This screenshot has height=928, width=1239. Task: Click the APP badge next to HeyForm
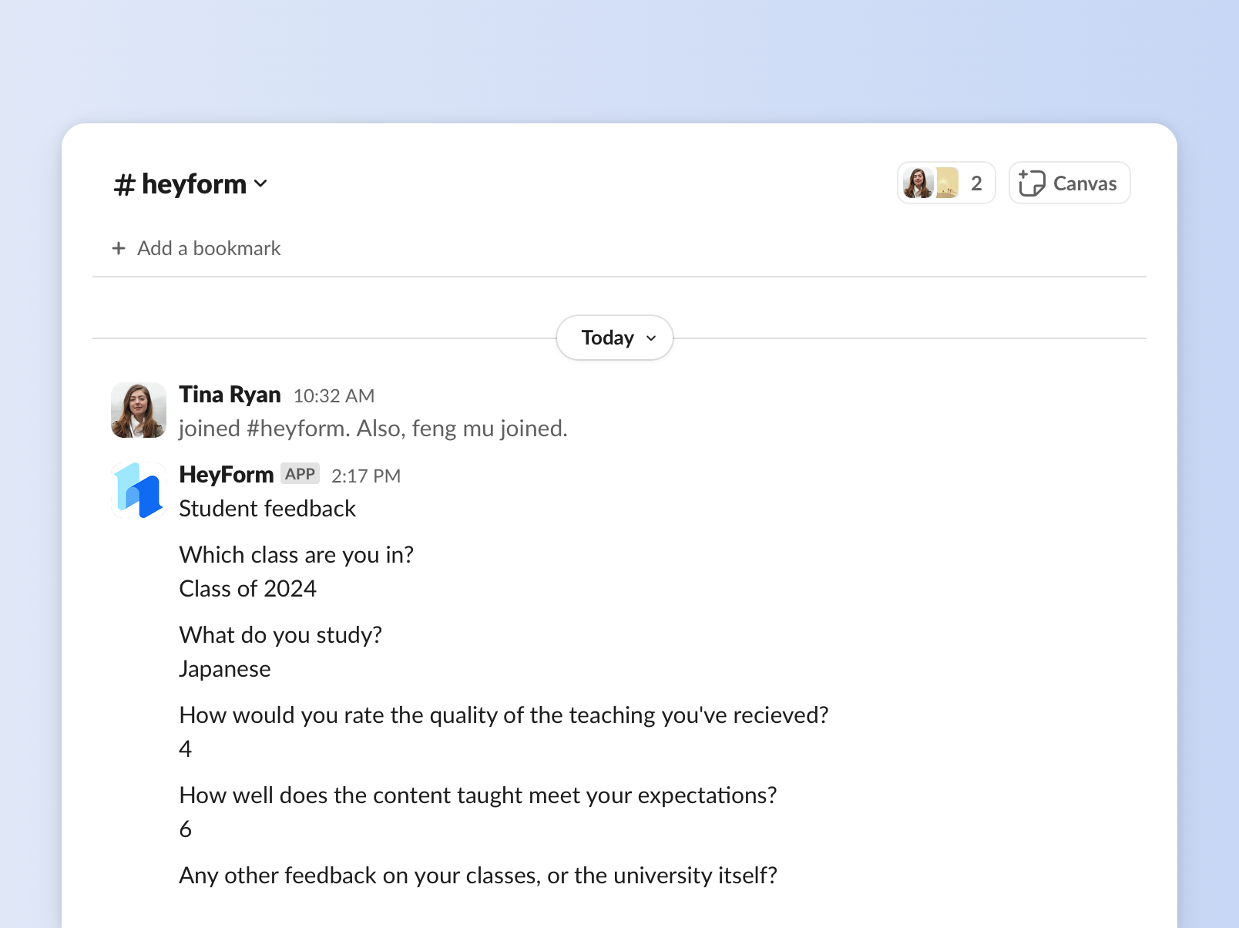[x=301, y=472]
